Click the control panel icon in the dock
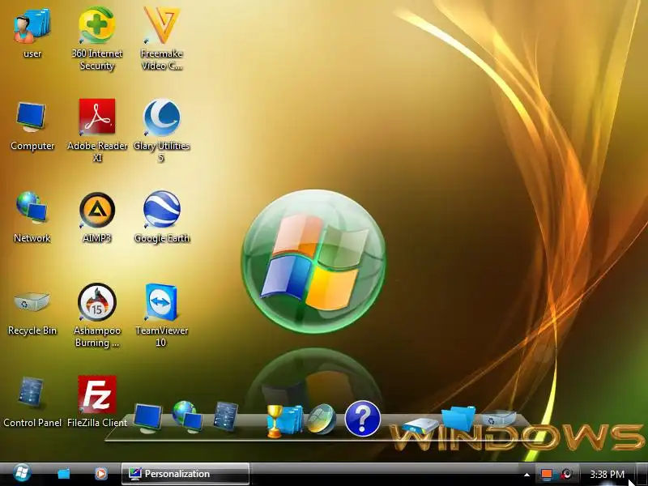 point(226,416)
